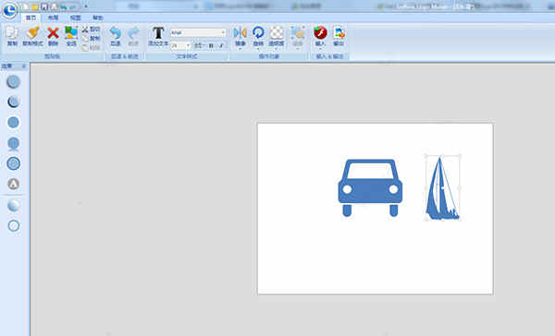Switch to the second ribbon tab
Screen dimensions: 555x336
(53, 18)
